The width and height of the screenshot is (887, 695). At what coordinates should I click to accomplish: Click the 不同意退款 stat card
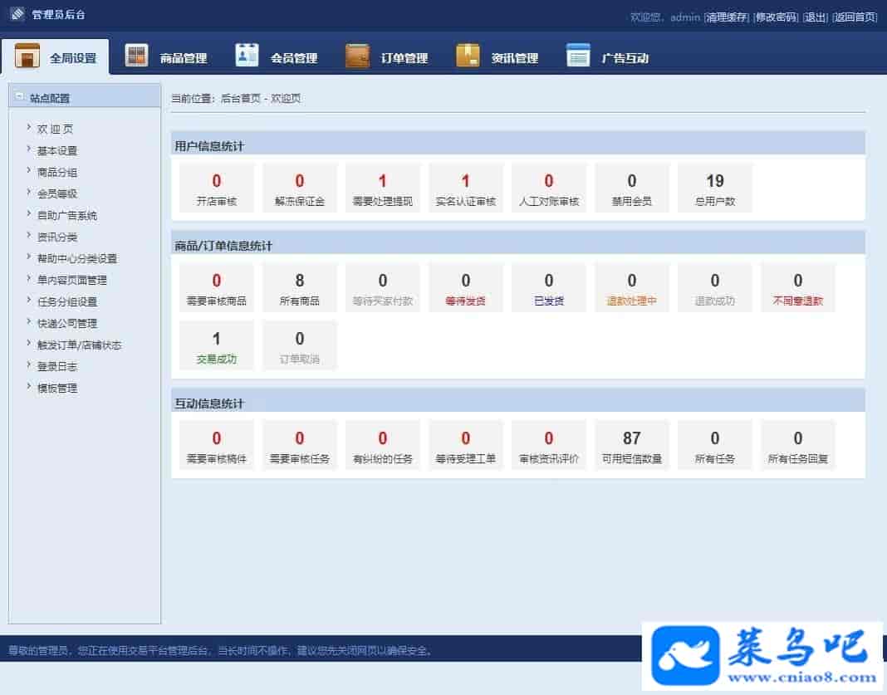[798, 288]
